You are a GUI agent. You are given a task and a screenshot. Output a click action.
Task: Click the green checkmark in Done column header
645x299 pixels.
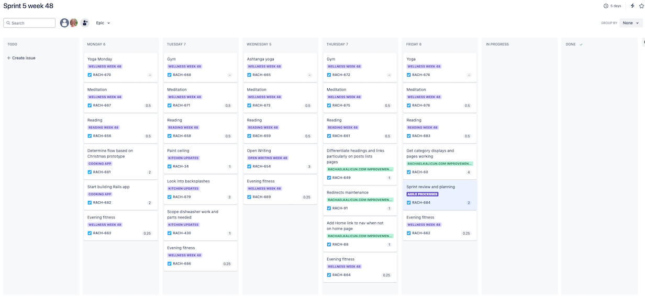pyautogui.click(x=581, y=44)
